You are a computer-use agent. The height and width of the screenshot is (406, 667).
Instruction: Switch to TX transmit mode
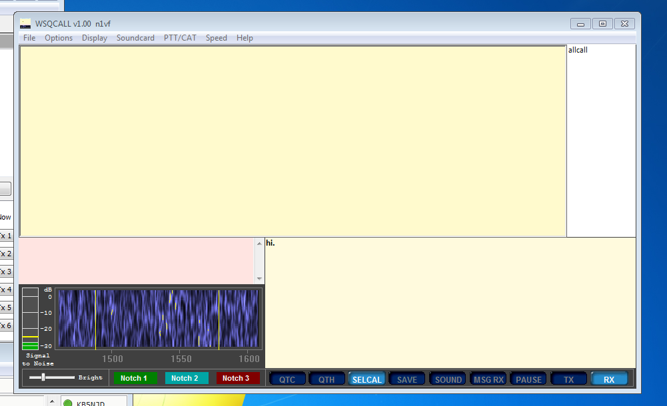click(x=569, y=379)
